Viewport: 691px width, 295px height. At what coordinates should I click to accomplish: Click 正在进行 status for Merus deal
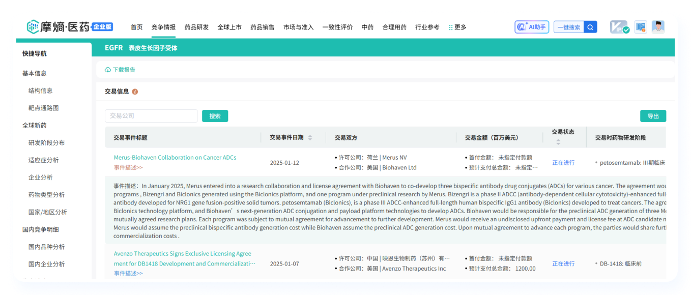[x=563, y=163]
